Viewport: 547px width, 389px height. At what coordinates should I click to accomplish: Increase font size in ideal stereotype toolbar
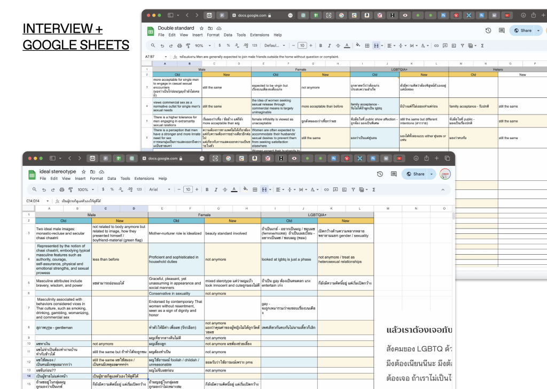(197, 189)
